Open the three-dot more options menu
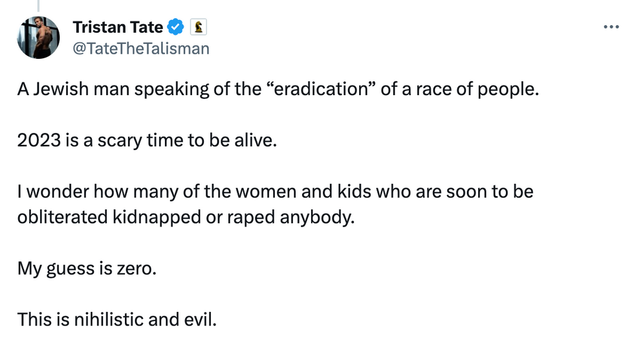Viewport: 634px width, 343px height. coord(611,27)
